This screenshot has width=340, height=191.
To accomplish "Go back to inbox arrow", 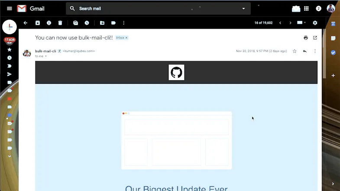I will click(26, 23).
